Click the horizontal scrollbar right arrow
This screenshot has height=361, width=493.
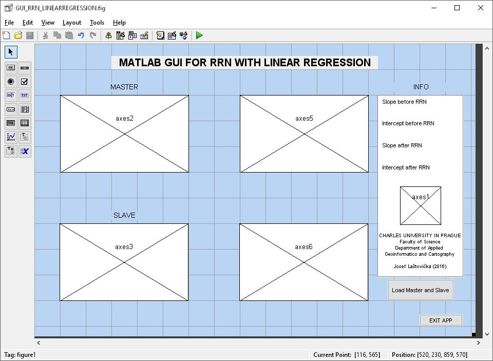(479, 343)
